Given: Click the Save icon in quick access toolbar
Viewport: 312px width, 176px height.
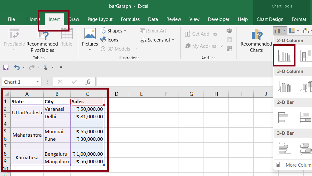Looking at the screenshot, I should [x=6, y=67].
